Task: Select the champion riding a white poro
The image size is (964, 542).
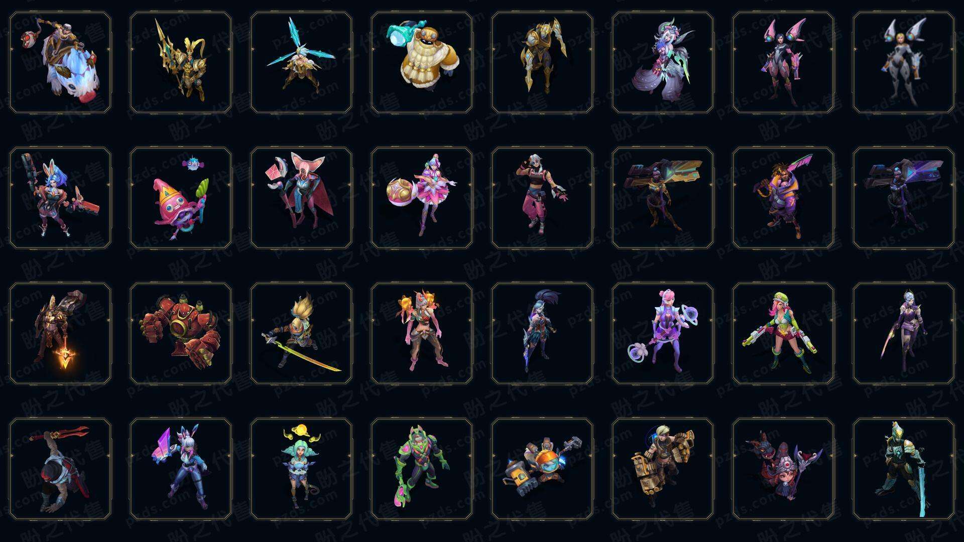Action: point(60,63)
